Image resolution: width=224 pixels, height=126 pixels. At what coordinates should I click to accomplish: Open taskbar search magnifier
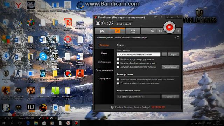point(12,123)
